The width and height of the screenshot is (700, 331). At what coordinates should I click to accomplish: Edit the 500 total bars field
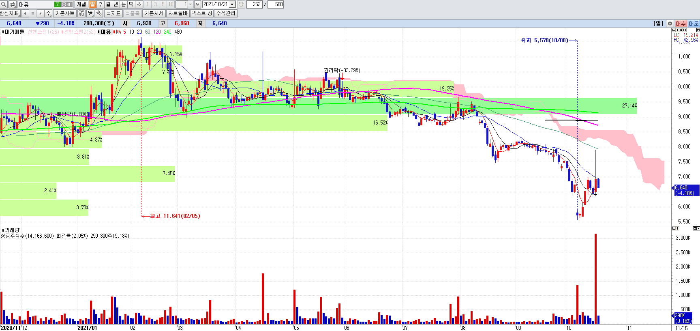pos(276,4)
